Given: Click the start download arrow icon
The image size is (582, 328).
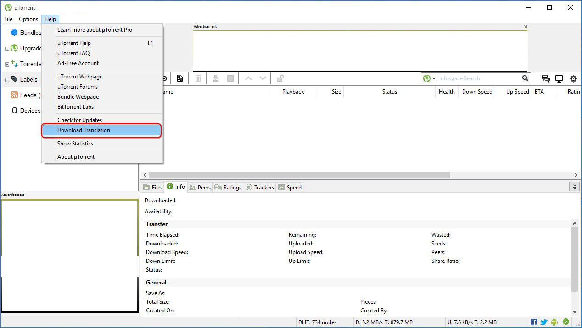Looking at the screenshot, I should [x=216, y=78].
